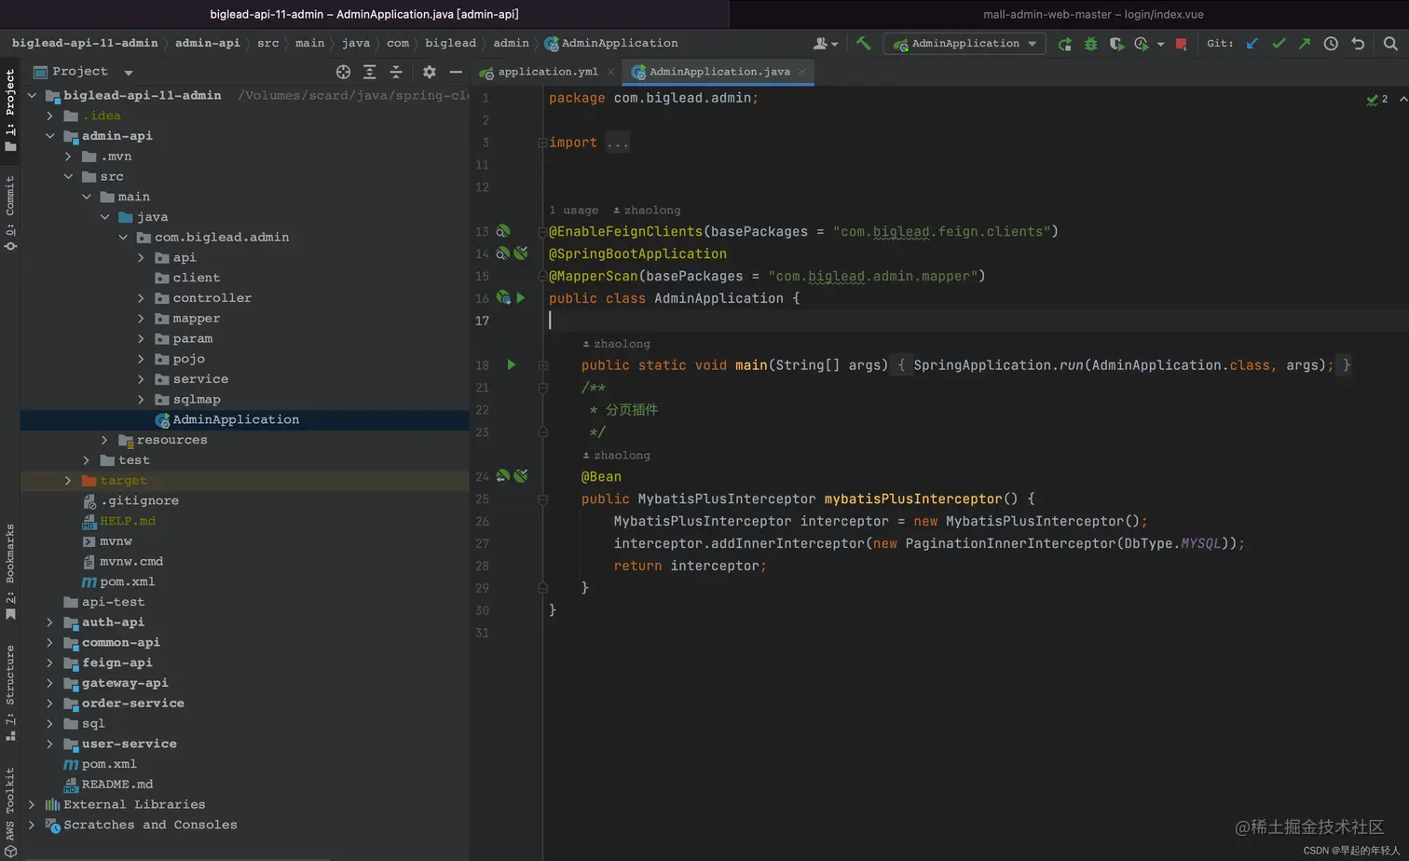Switch to the application.yml tab

point(547,72)
